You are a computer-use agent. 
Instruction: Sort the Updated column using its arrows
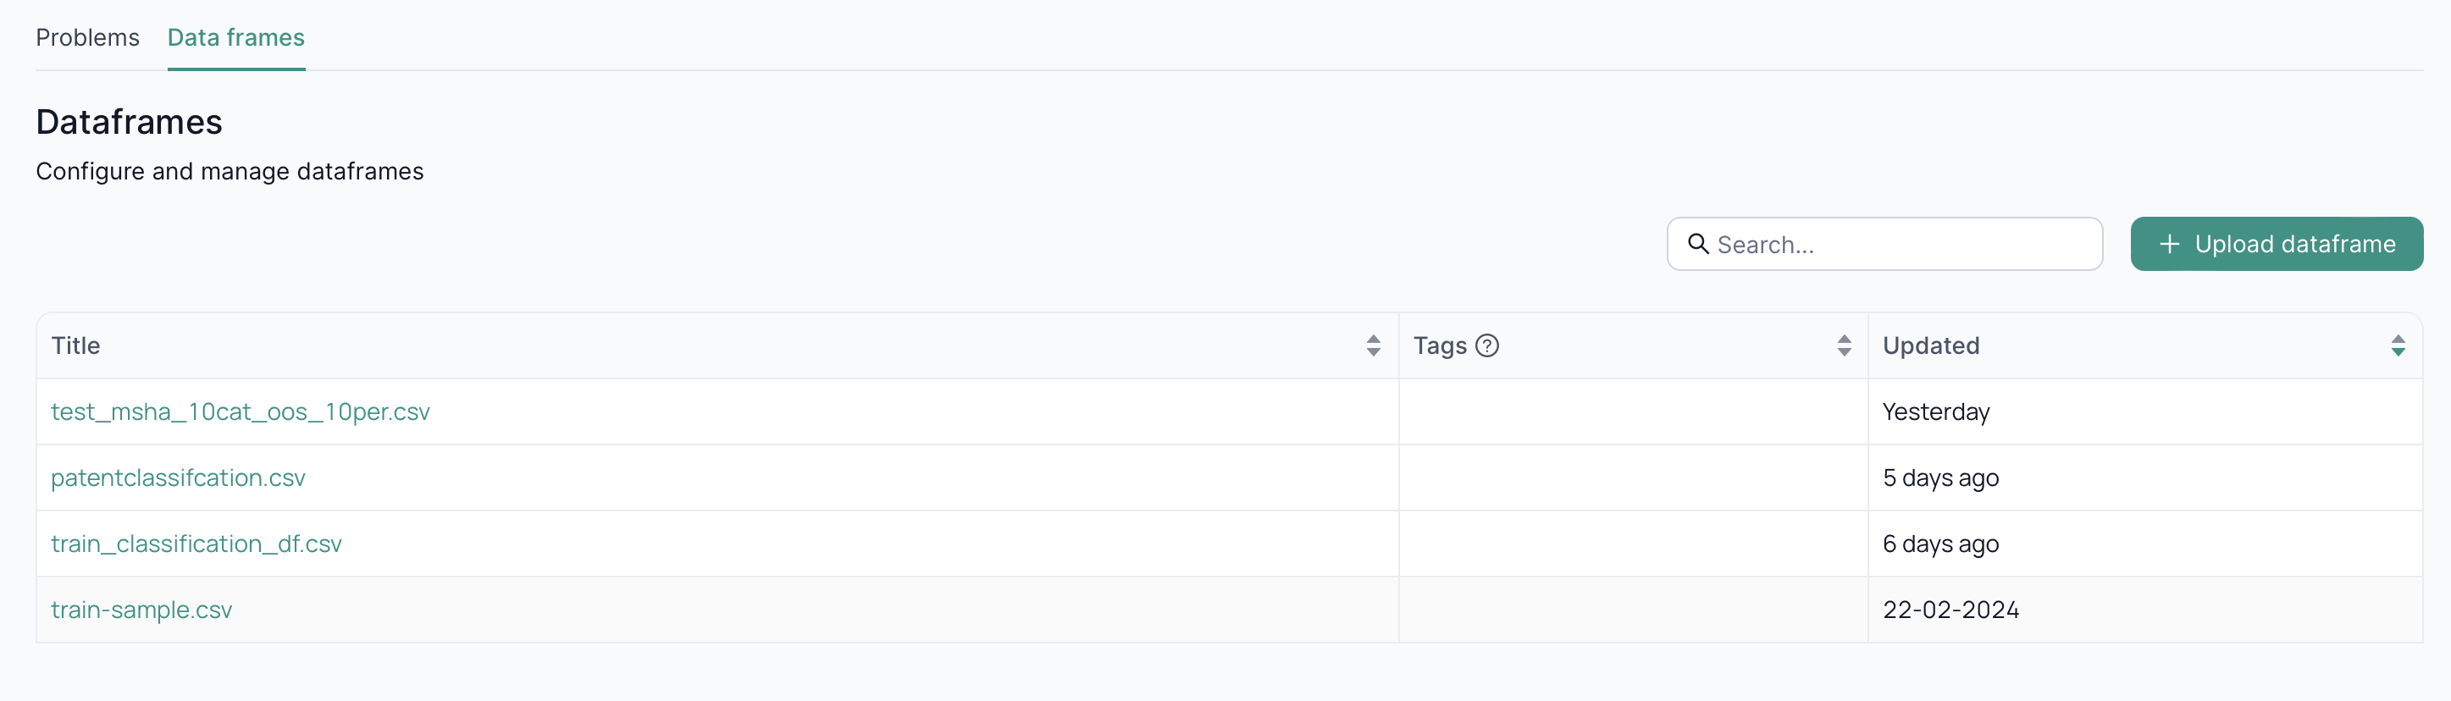2397,345
